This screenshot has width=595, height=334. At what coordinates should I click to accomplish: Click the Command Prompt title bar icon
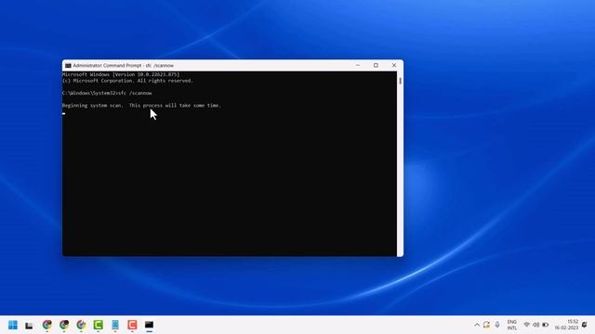point(68,66)
